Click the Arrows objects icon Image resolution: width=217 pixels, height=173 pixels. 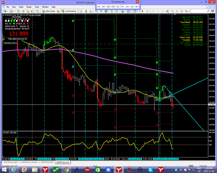(186, 11)
